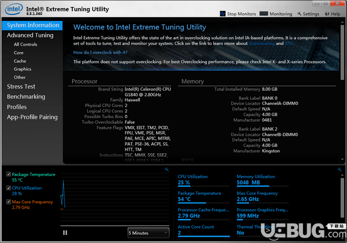The width and height of the screenshot is (347, 243).
Task: Click version number 6.5.1.360
Action: (34, 14)
